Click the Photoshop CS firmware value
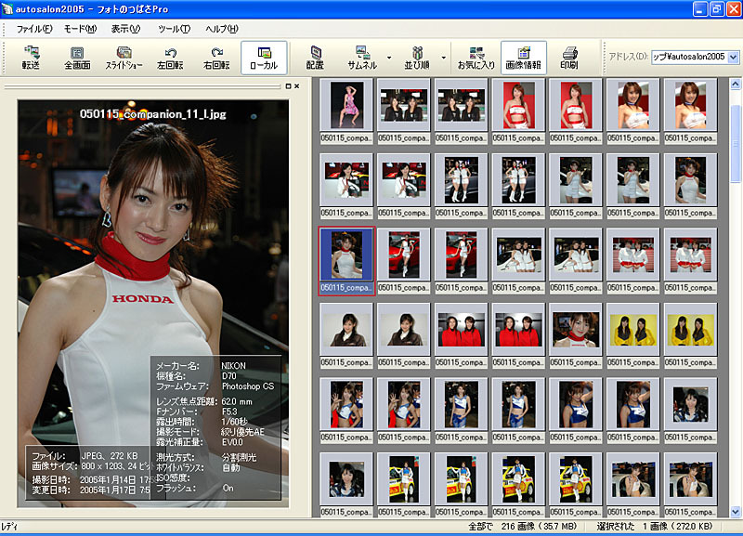Image resolution: width=743 pixels, height=536 pixels. point(248,386)
